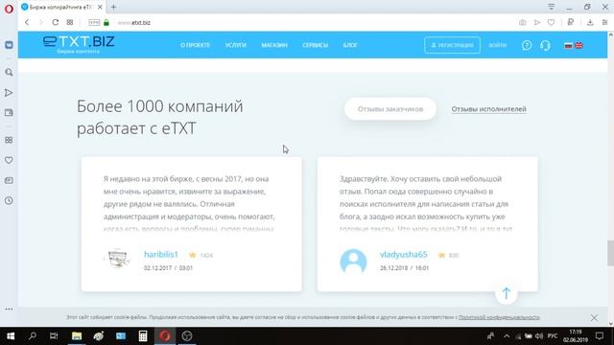Image resolution: width=614 pixels, height=345 pixels.
Task: Open Windows taskbar search
Action: click(33, 336)
